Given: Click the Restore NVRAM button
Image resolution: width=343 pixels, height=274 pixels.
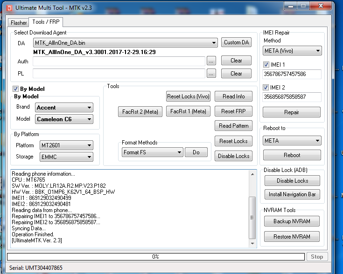Looking at the screenshot, I should (x=292, y=237).
